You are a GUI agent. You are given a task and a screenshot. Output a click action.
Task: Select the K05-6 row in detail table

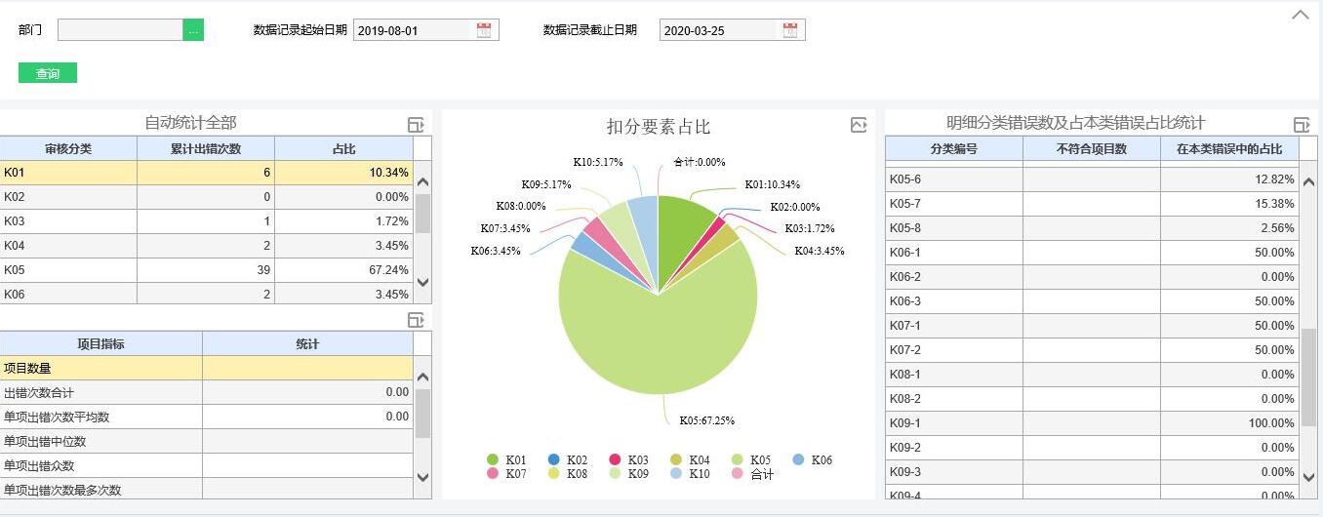[x=1092, y=179]
